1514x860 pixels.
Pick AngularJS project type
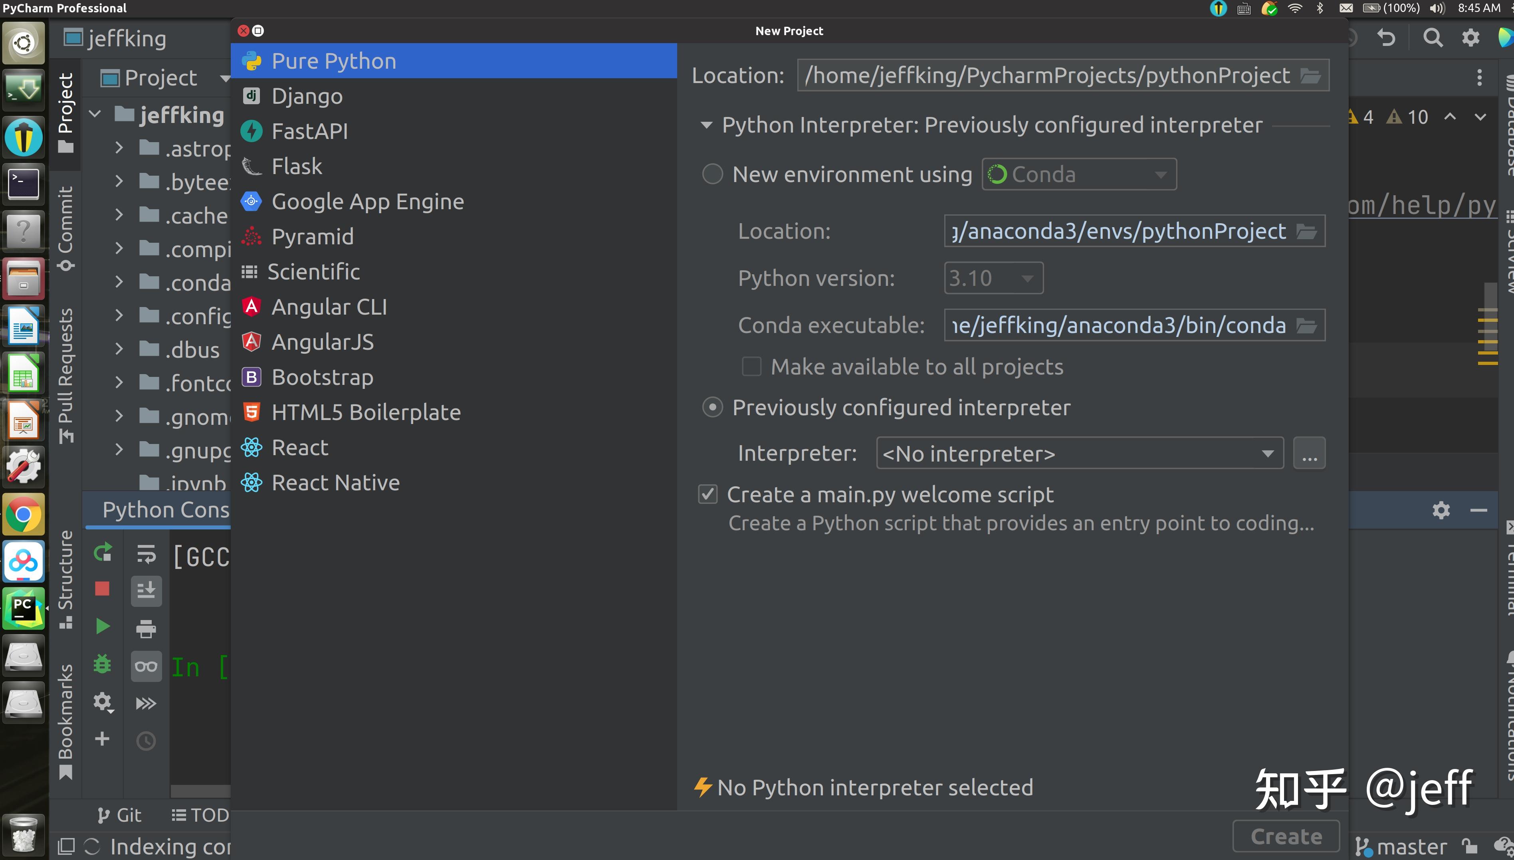click(x=454, y=342)
